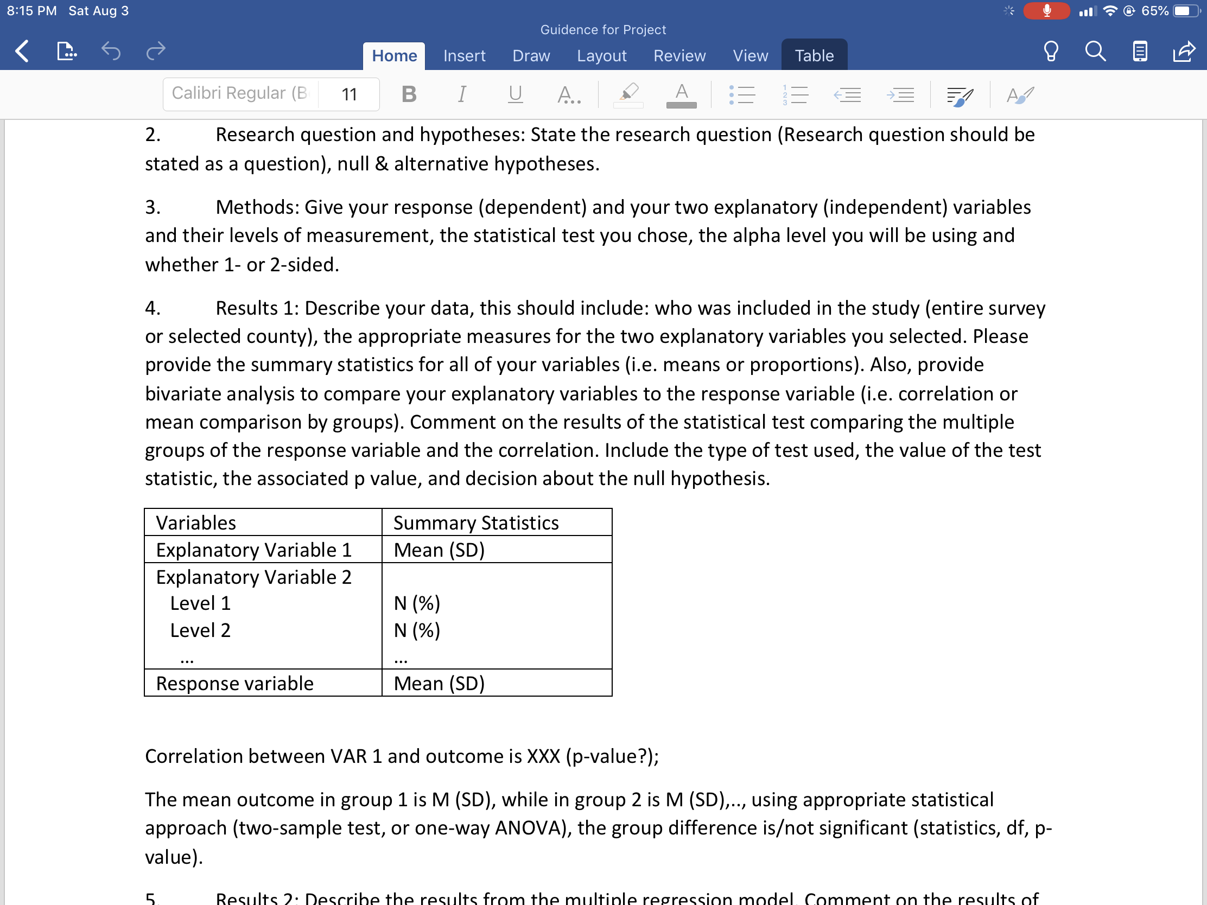Expand more text formatting options

(x=568, y=94)
